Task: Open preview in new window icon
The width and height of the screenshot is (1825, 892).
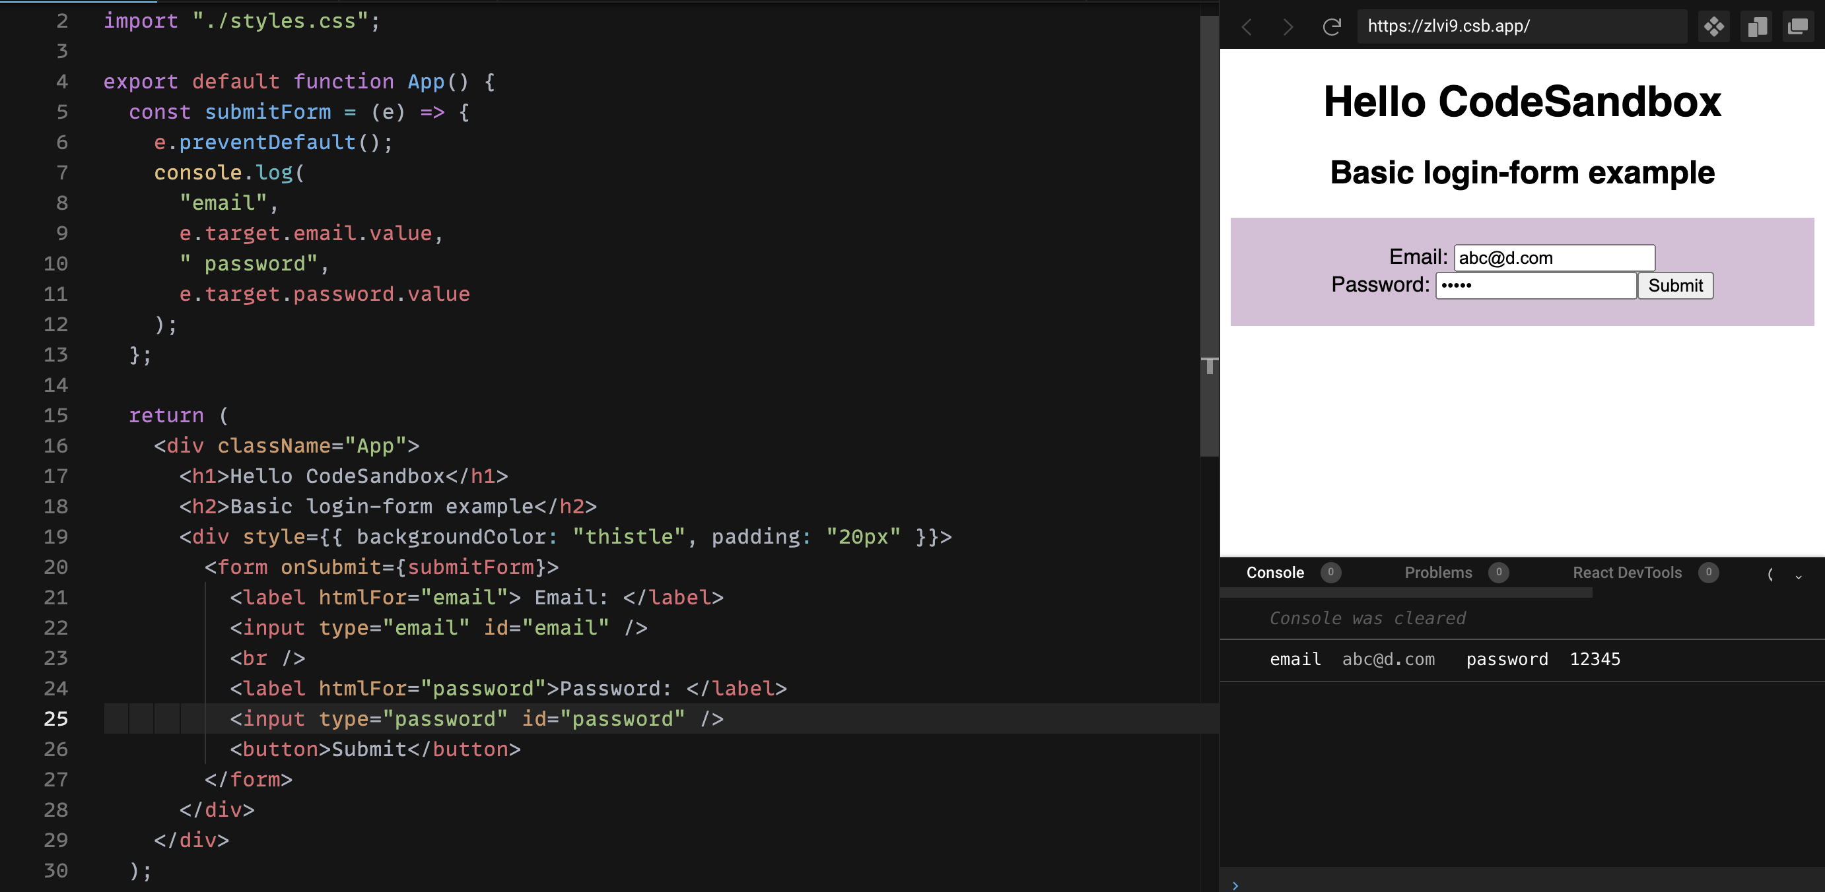Action: 1798,27
